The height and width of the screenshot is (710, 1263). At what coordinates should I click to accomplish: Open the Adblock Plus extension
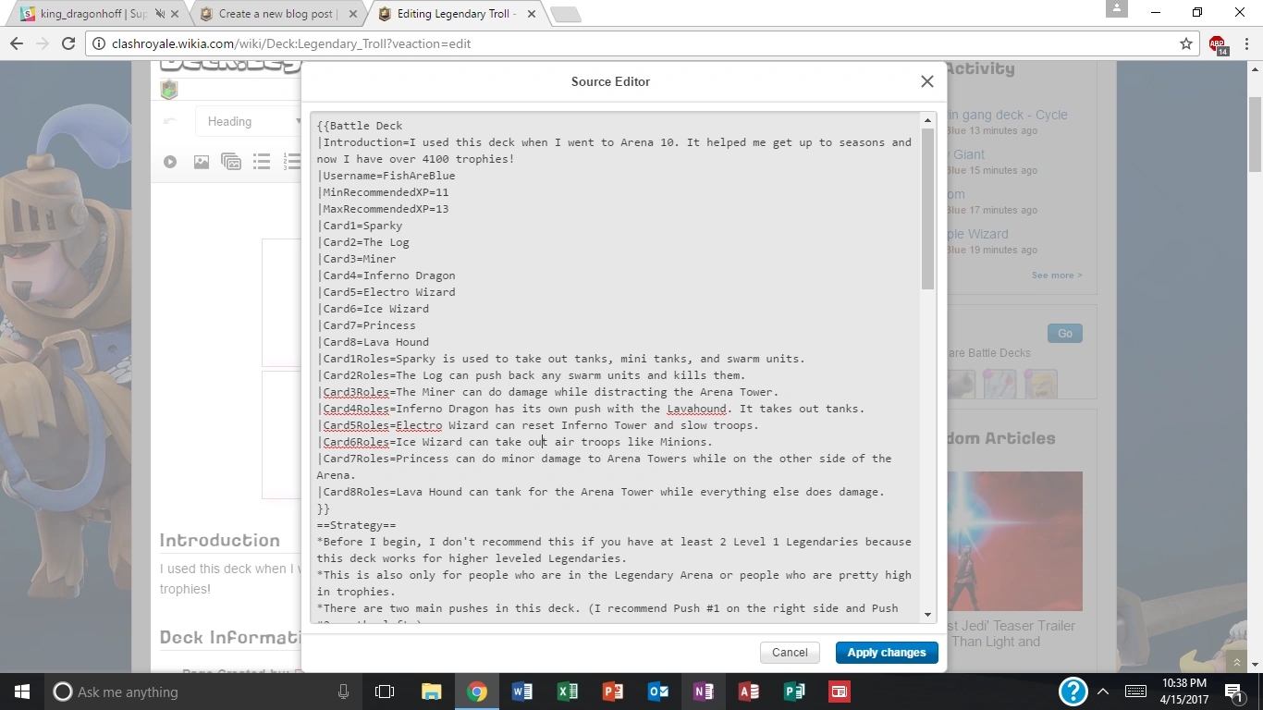pos(1218,44)
